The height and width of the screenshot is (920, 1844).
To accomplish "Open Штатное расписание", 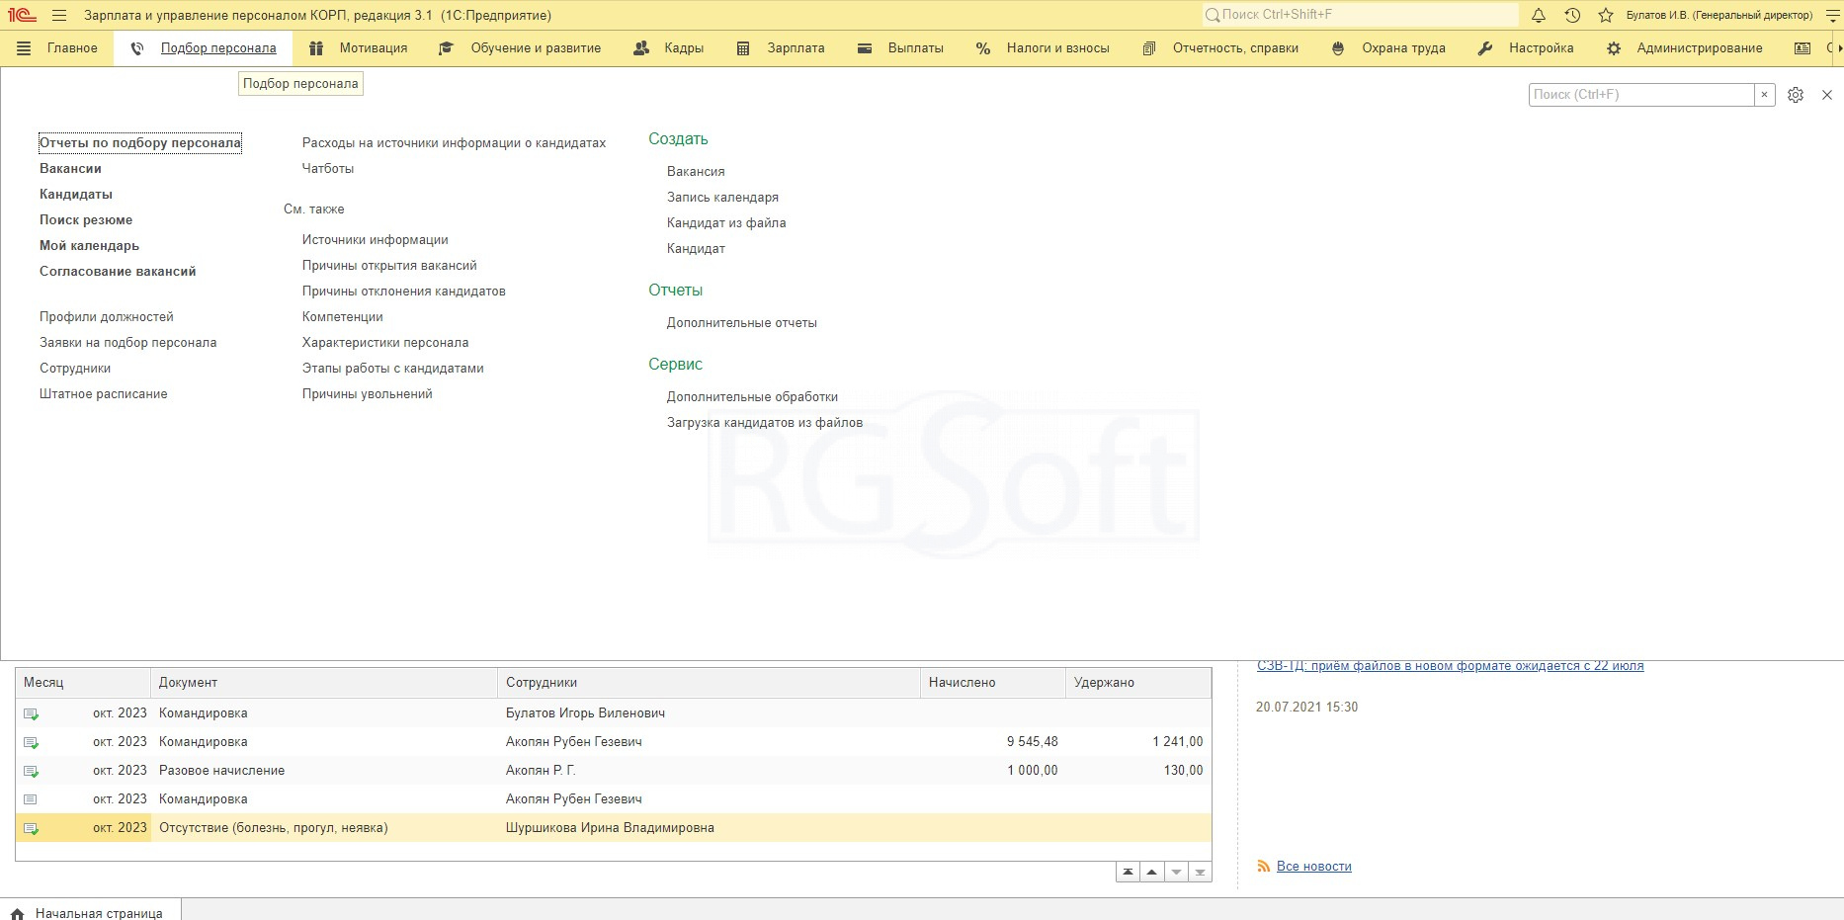I will (x=104, y=394).
